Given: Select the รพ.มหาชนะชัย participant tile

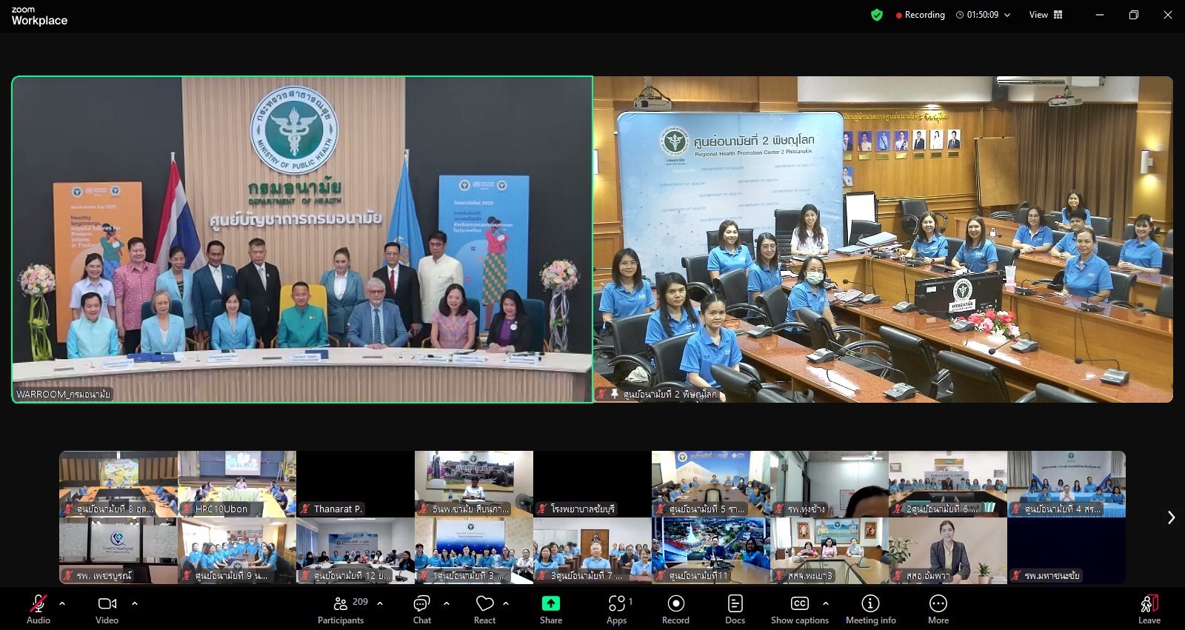Looking at the screenshot, I should point(1066,551).
